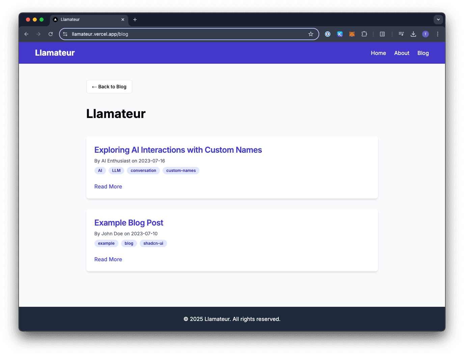
Task: Toggle the reading list side panel
Action: (382, 34)
